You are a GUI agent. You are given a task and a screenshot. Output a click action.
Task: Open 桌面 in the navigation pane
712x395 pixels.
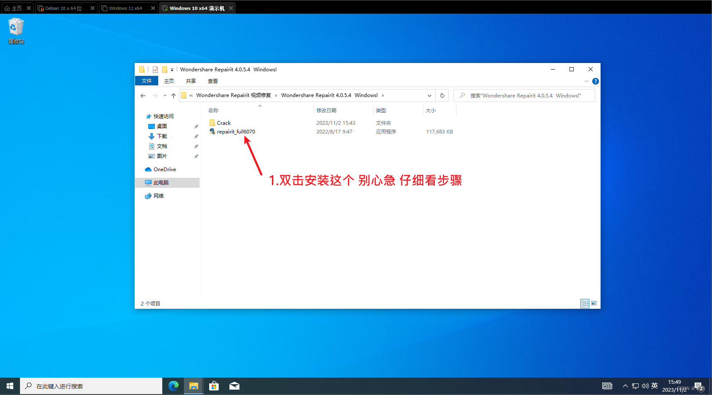[x=162, y=126]
